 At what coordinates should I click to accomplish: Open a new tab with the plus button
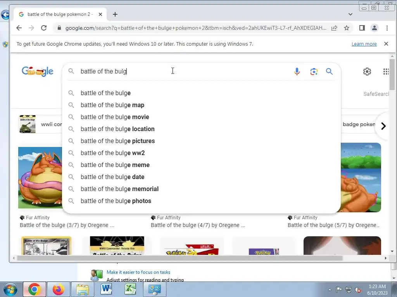115,14
